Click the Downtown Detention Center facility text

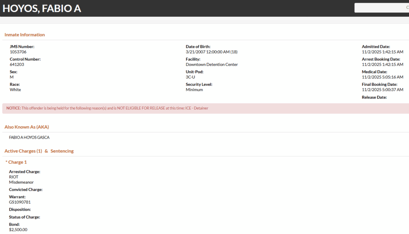pyautogui.click(x=212, y=64)
